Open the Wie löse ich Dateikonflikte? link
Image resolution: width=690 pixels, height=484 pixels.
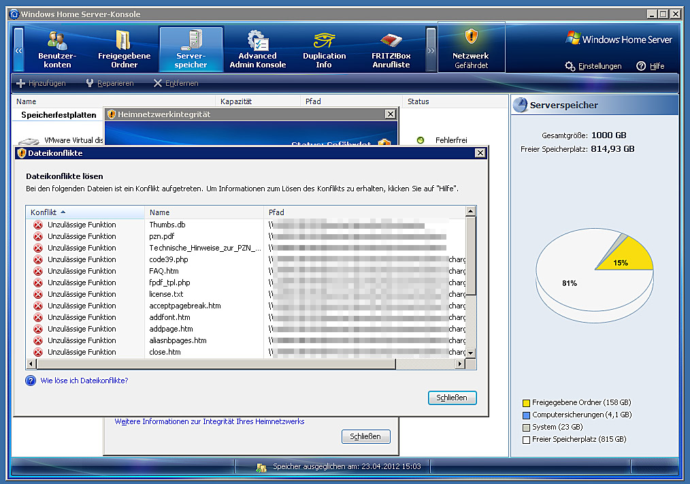[84, 381]
